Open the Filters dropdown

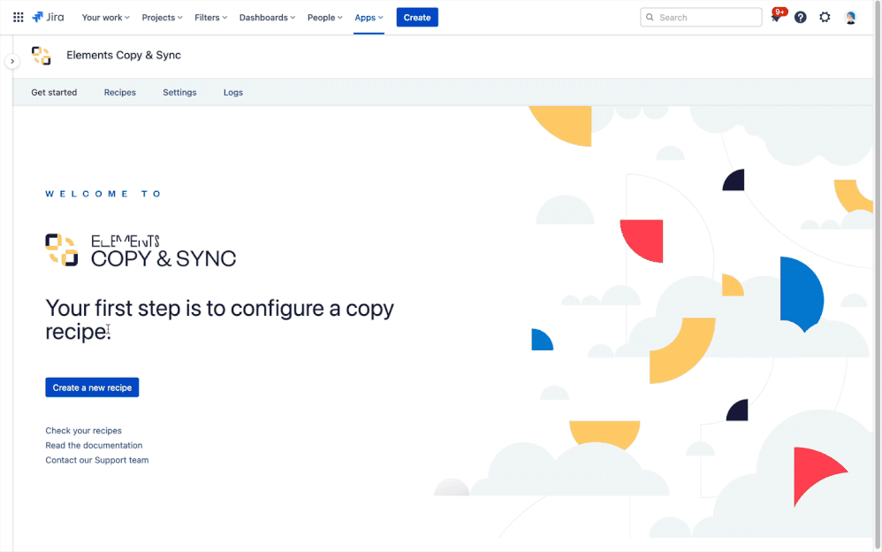tap(211, 18)
